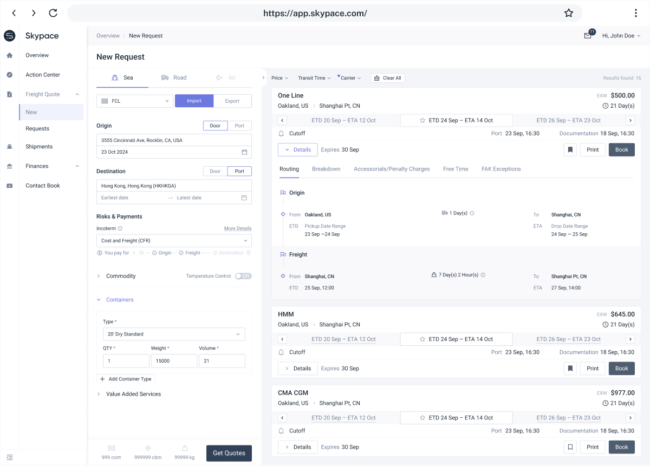Open More Details link for Incoterm
The width and height of the screenshot is (650, 466).
coord(238,228)
